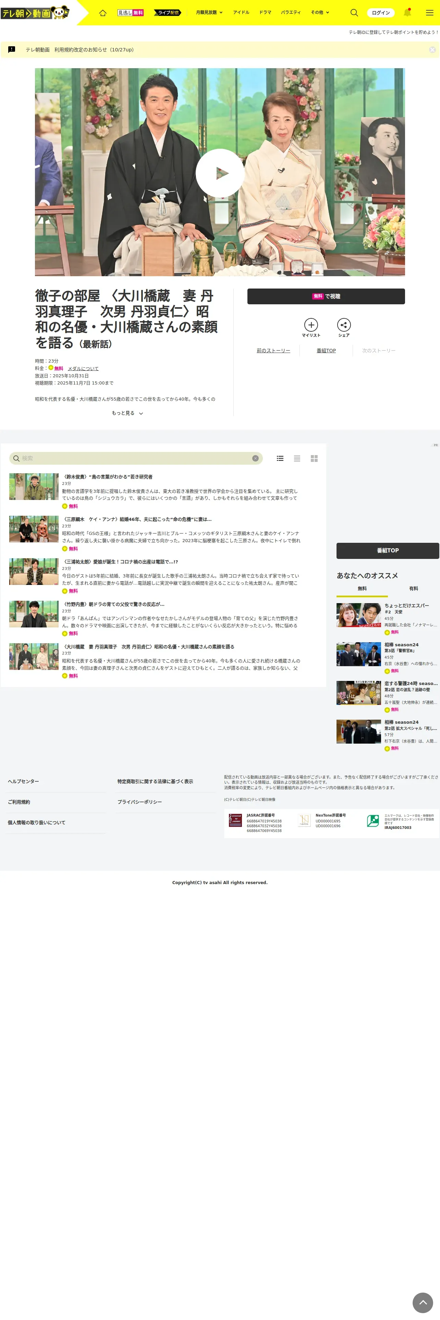Screen dimensions: 440x1320
Task: Clear the episode search field
Action: (x=255, y=458)
